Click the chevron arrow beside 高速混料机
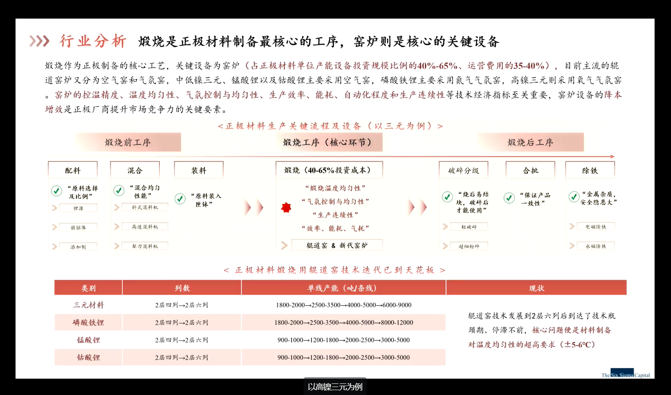 (117, 227)
